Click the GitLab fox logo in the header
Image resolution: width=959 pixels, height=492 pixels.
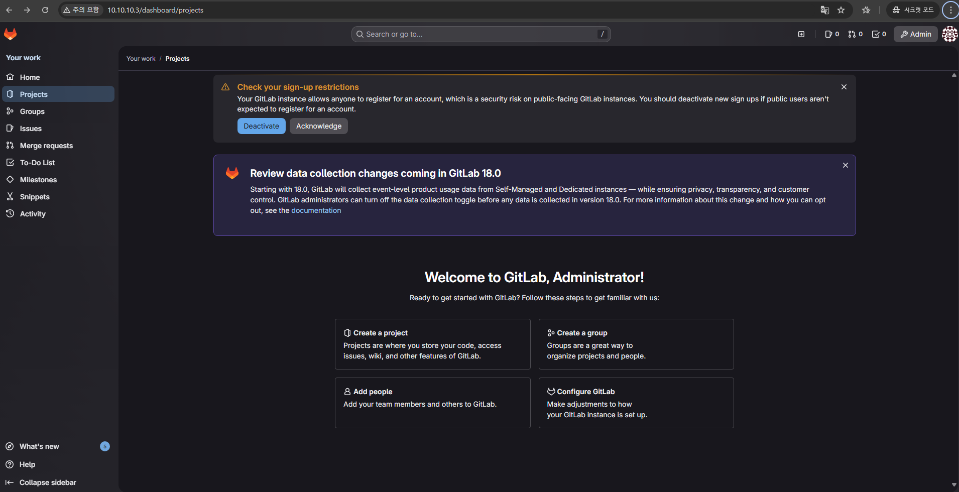[x=11, y=34]
